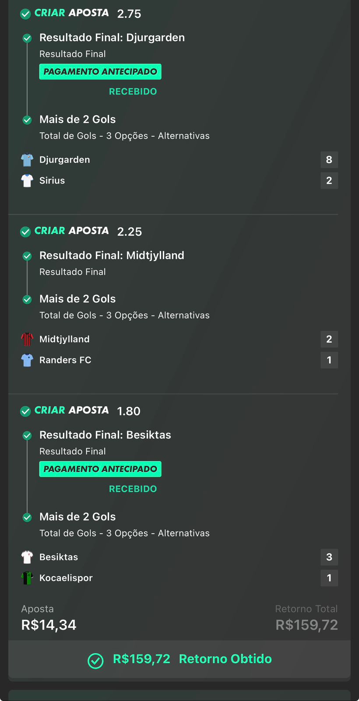Screen dimensions: 359x701
Task: Click the check on the 2.75 Criar Aposta header
Action: (x=25, y=14)
